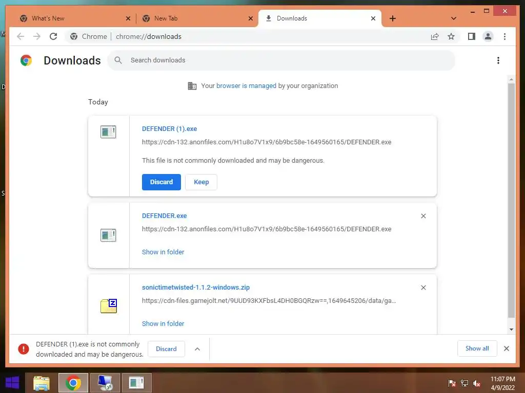Click the muted volume tray icon
Screen dimensions: 525x393
point(477,383)
